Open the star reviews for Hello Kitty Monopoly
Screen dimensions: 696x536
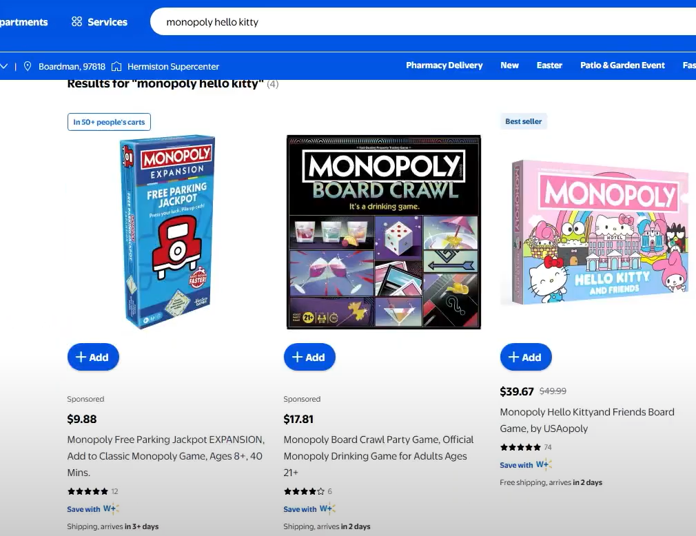(x=520, y=447)
